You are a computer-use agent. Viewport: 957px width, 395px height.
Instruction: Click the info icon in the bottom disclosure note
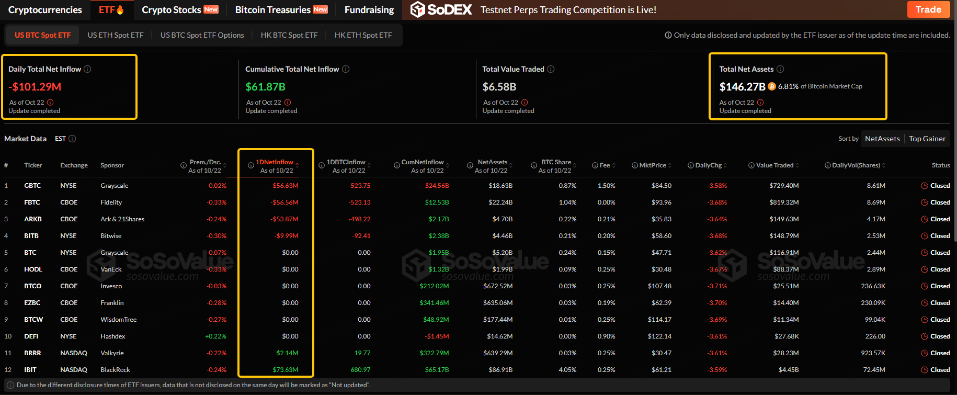click(x=10, y=385)
